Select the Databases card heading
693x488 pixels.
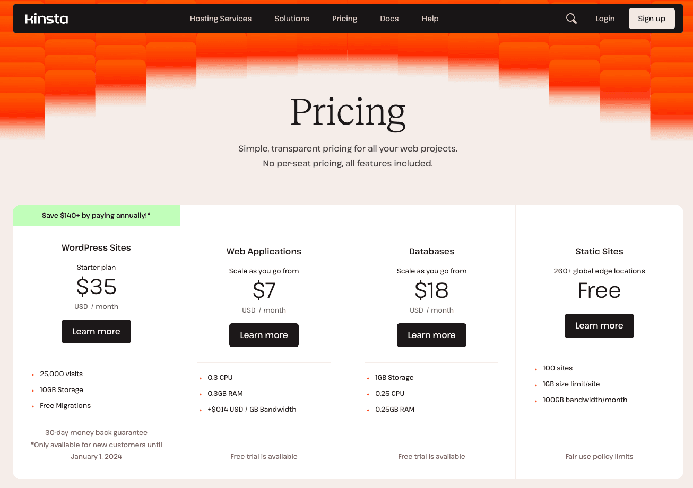(x=431, y=251)
